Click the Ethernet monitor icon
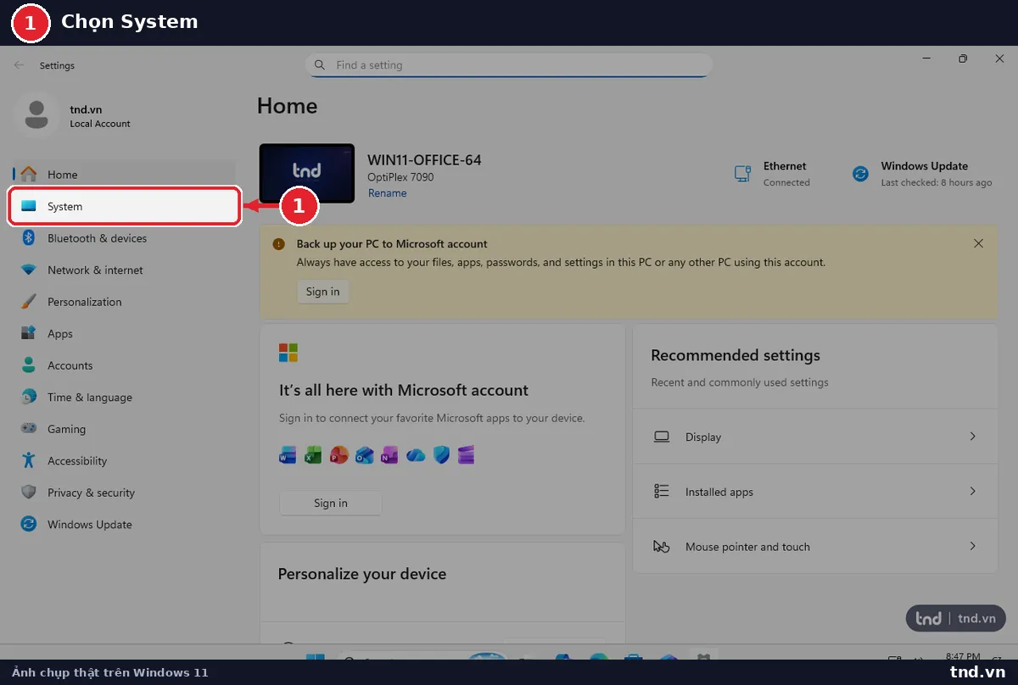The height and width of the screenshot is (685, 1018). pos(742,174)
